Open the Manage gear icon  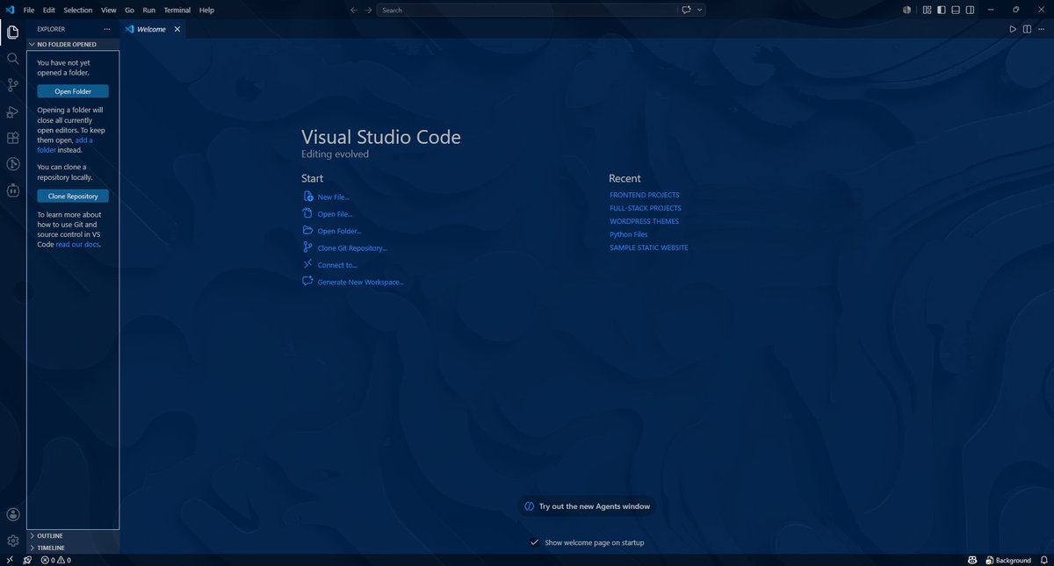(13, 541)
